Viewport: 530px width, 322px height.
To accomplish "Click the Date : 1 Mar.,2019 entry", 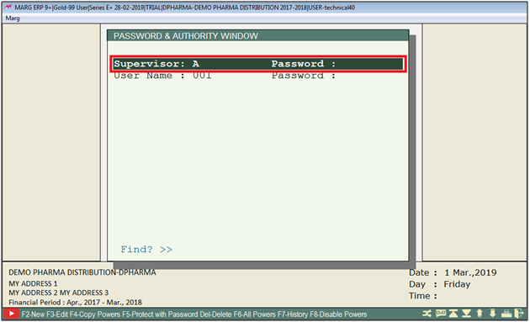I will (x=453, y=272).
